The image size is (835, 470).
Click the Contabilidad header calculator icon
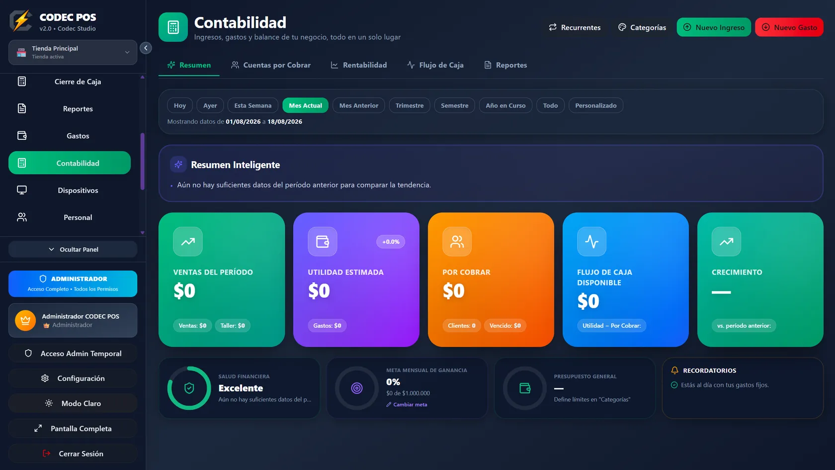[173, 27]
